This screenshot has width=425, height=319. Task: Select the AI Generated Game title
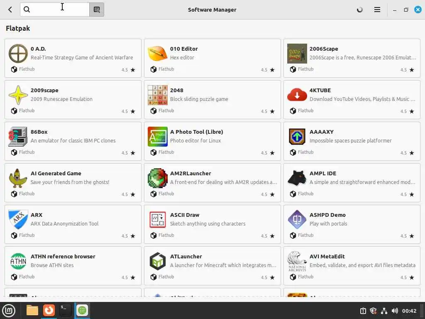point(56,173)
